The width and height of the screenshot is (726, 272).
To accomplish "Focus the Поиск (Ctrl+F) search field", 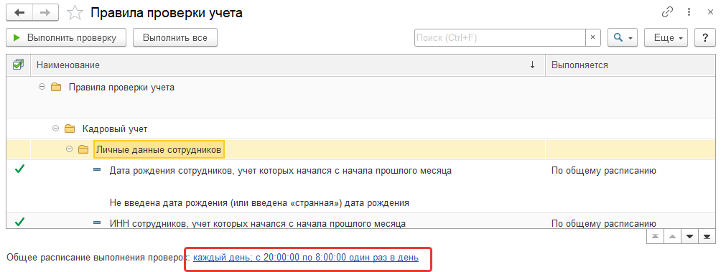I will coord(500,38).
